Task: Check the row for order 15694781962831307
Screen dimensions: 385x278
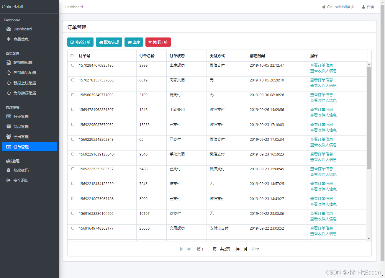Action: [73, 109]
